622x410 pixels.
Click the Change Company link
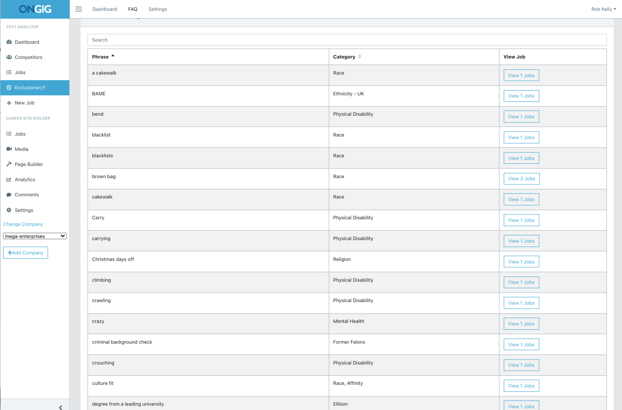coord(23,224)
